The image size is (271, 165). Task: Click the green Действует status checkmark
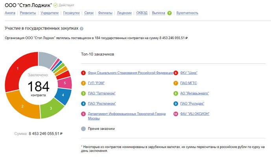(55, 5)
